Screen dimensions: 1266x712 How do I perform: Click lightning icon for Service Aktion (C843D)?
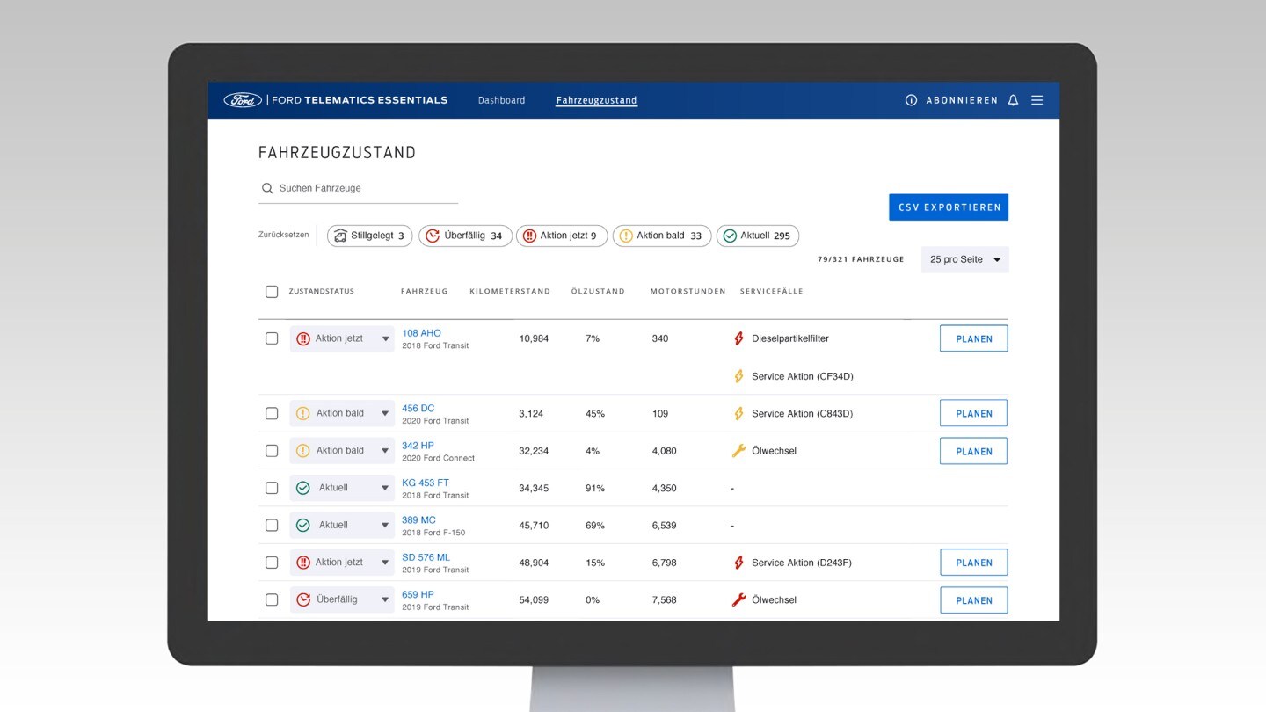point(738,413)
